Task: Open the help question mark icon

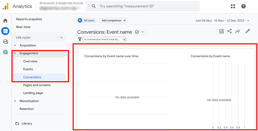Action: 243,6
